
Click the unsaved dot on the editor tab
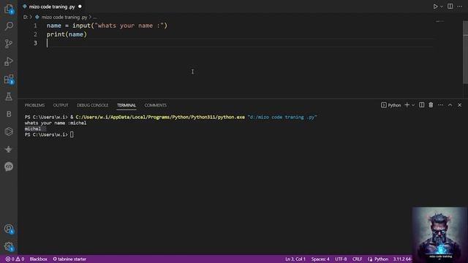pyautogui.click(x=80, y=7)
